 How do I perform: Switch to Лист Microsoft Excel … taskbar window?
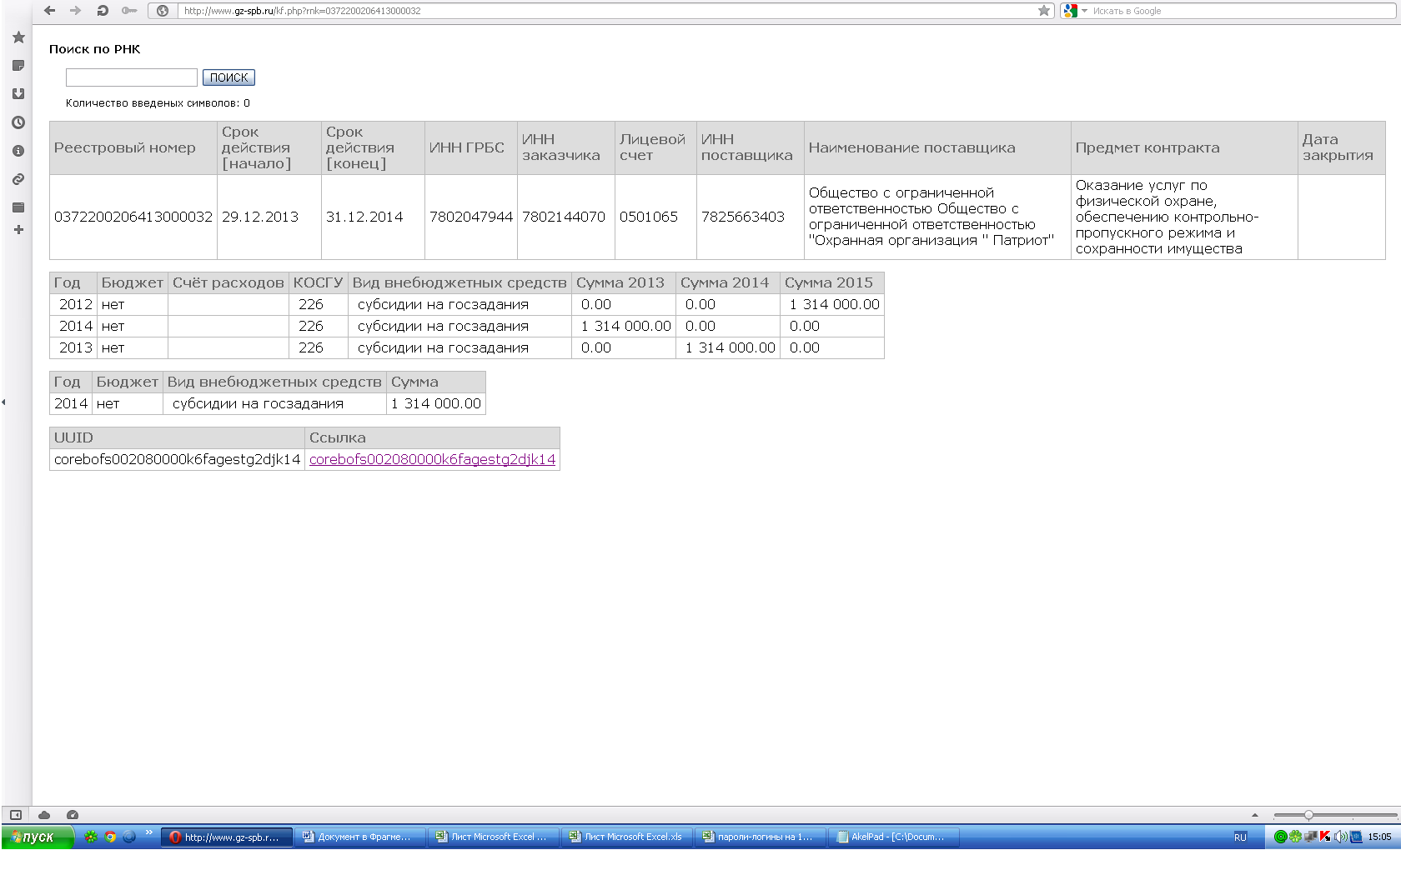(x=493, y=837)
